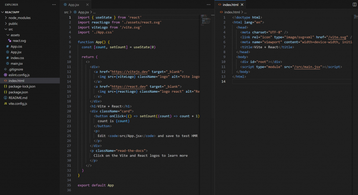Open index.css in the explorer
This screenshot has height=195, width=358.
coord(30,58)
